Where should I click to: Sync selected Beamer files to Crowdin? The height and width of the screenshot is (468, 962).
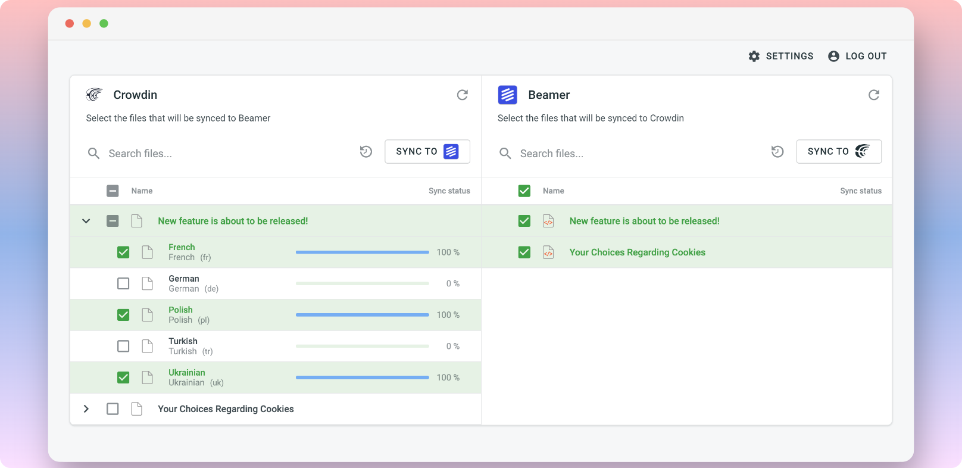pos(839,151)
